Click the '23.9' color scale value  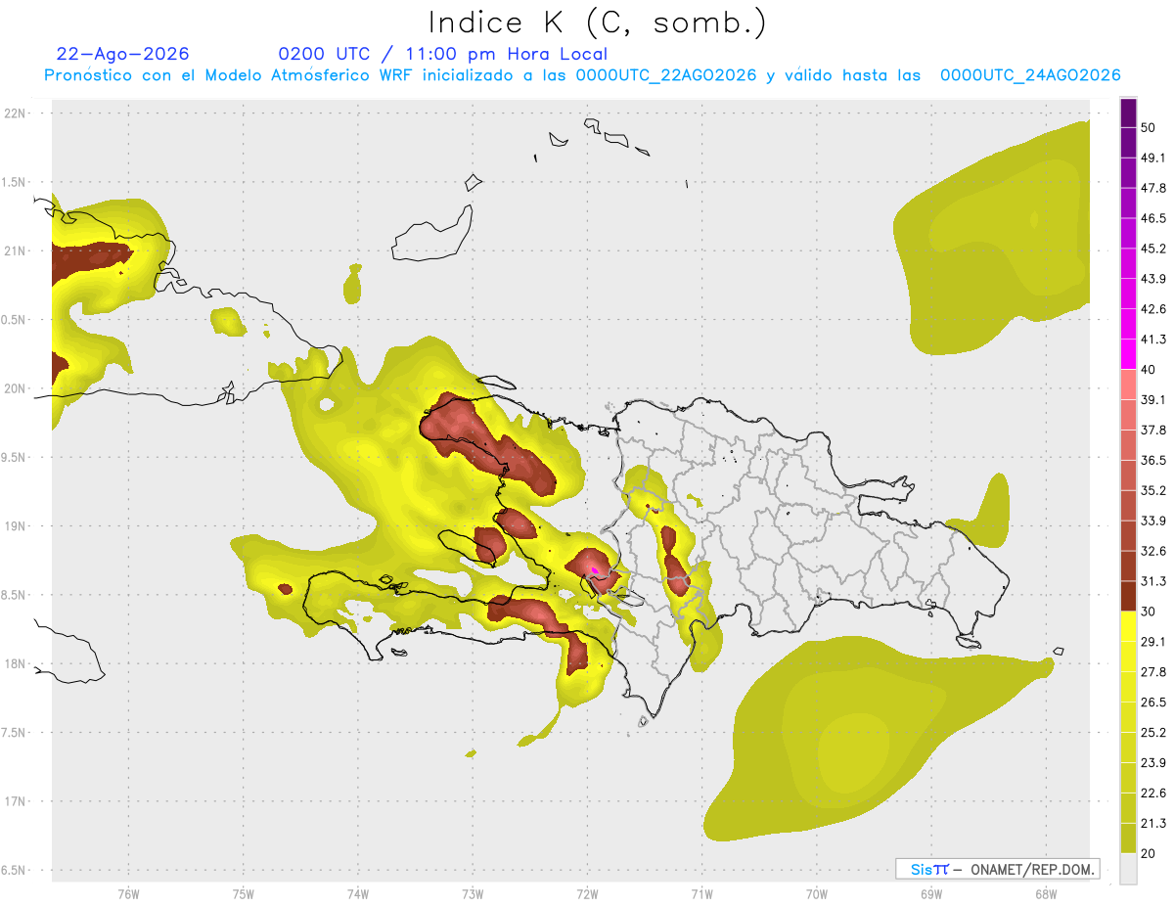click(x=1153, y=763)
